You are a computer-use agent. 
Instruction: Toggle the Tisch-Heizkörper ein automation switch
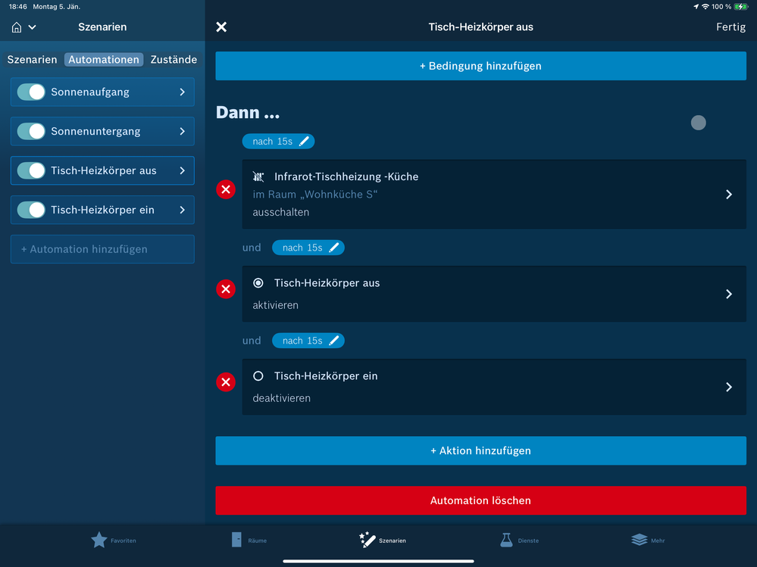32,210
